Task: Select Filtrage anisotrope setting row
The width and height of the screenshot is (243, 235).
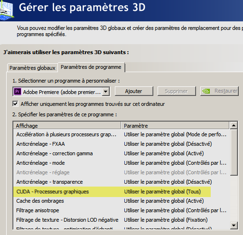Action: (x=121, y=210)
